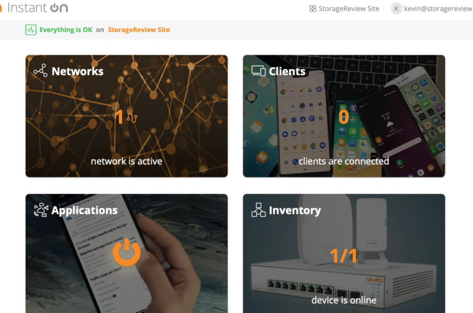The width and height of the screenshot is (473, 313).
Task: Click the green health status icon
Action: coord(31,30)
